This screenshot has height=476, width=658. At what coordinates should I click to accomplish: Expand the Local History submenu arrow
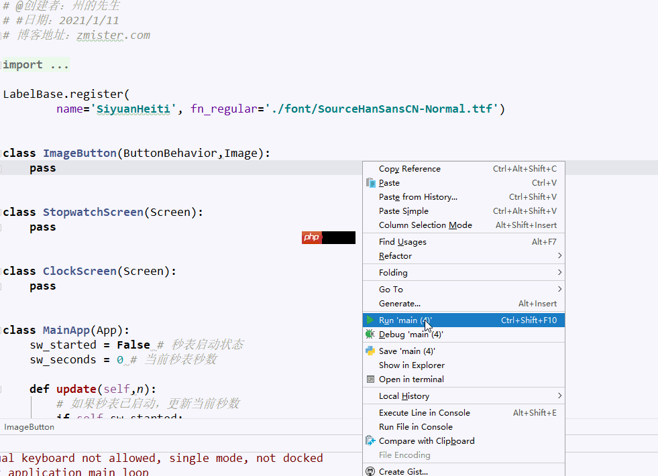(x=559, y=396)
